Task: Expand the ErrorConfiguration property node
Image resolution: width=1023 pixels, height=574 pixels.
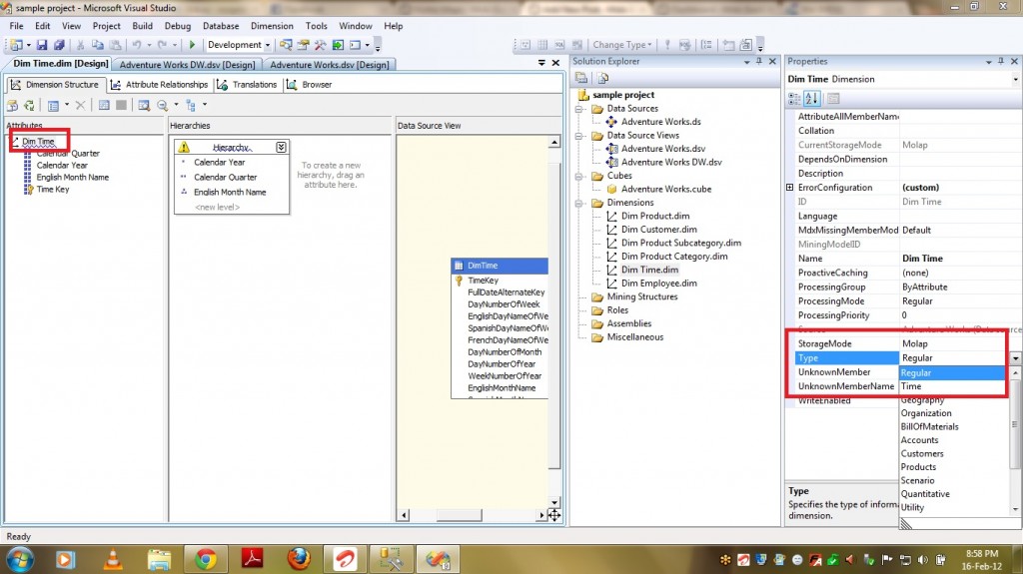Action: click(x=790, y=188)
